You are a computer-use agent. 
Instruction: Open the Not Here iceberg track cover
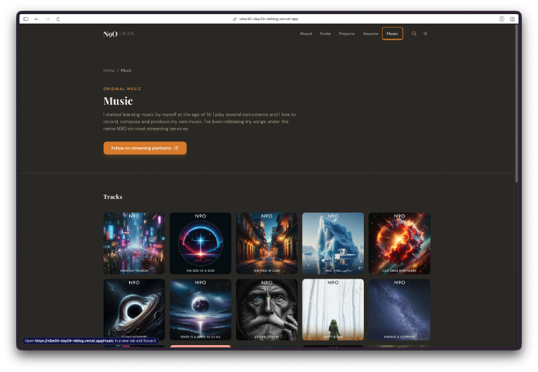tap(333, 244)
